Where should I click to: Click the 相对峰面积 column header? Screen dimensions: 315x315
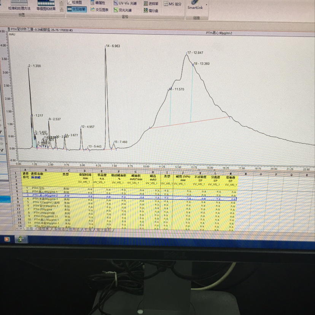119,175
